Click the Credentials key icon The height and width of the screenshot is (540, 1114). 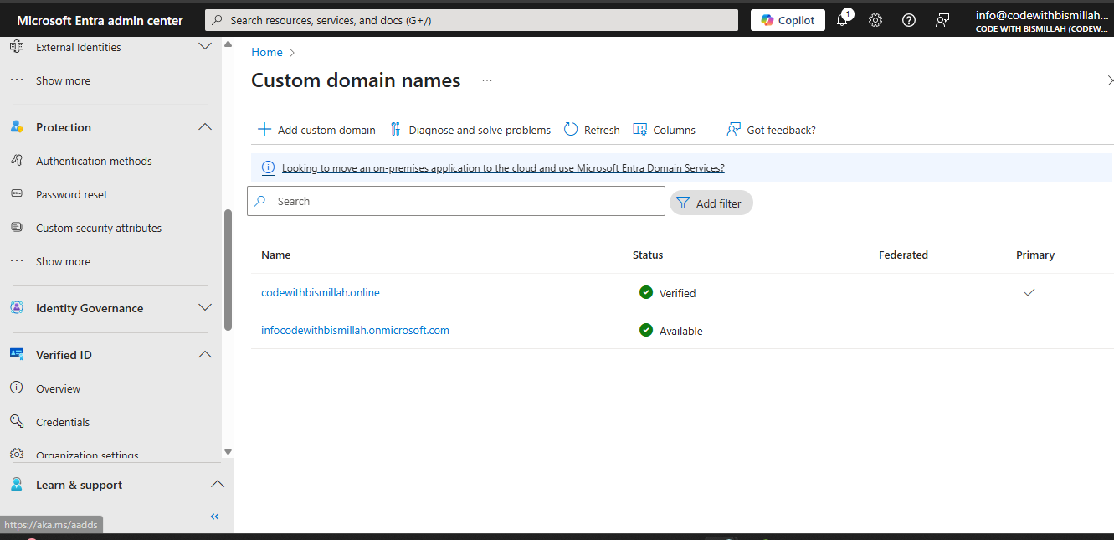(16, 421)
